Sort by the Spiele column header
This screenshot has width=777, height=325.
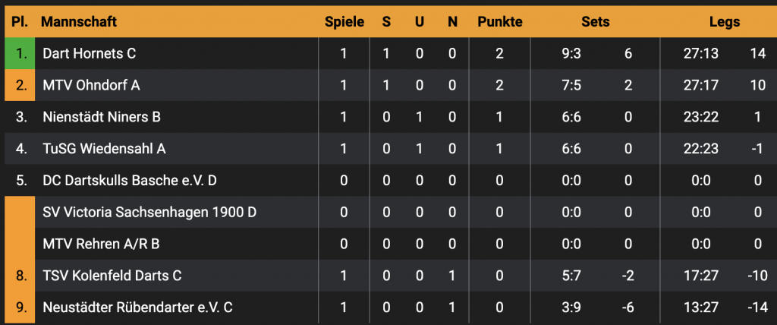click(x=344, y=22)
